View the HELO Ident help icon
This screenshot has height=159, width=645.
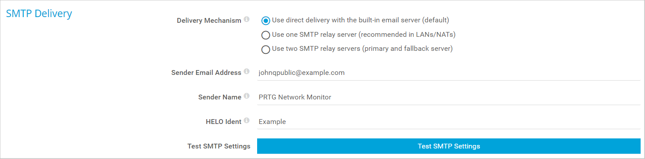pyautogui.click(x=247, y=120)
